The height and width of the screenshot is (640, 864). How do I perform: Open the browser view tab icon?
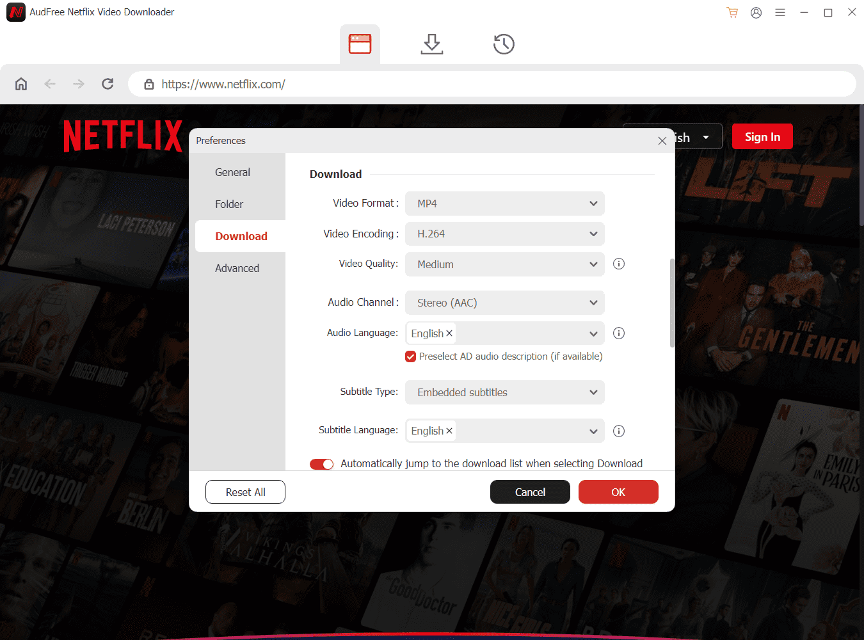coord(360,44)
